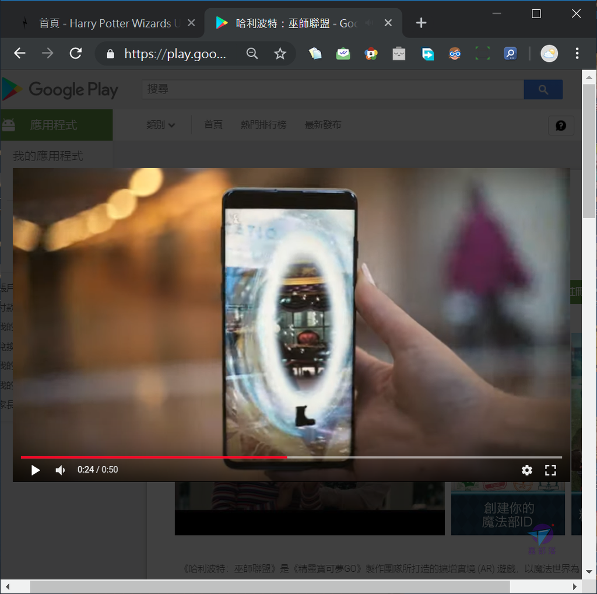Open zoom magnifier in address bar
The image size is (597, 594).
[252, 53]
